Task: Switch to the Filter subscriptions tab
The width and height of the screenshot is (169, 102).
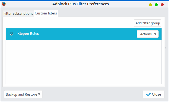Action: coord(18,13)
